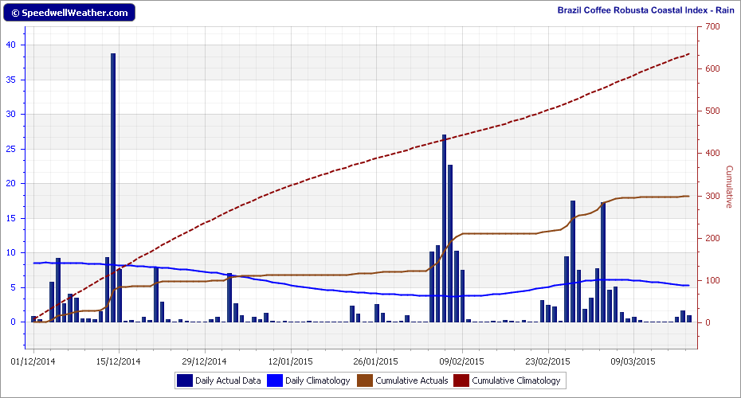Click the Daily Climatology legend swatch
The height and width of the screenshot is (398, 741).
(275, 380)
